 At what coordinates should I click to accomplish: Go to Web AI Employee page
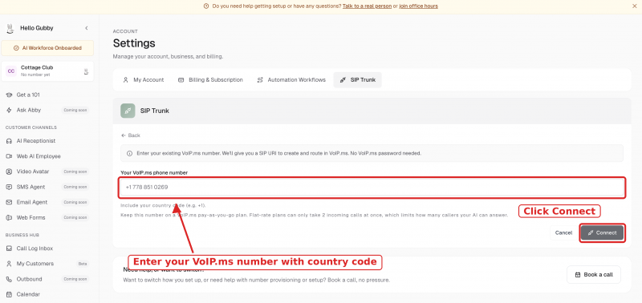39,156
